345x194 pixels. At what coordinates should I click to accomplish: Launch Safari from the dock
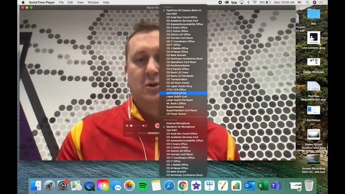(169, 185)
